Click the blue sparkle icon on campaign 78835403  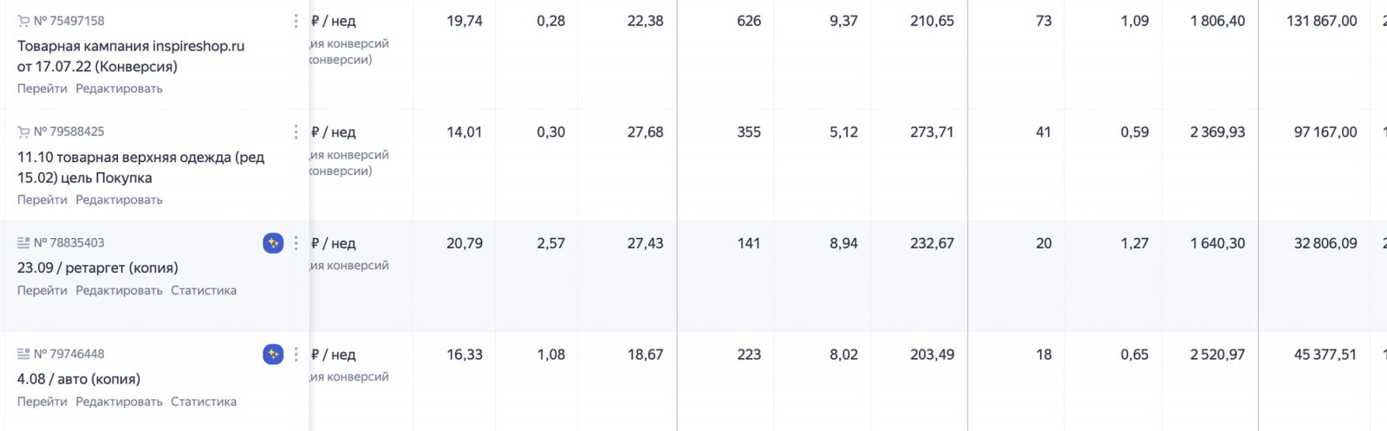(x=273, y=243)
